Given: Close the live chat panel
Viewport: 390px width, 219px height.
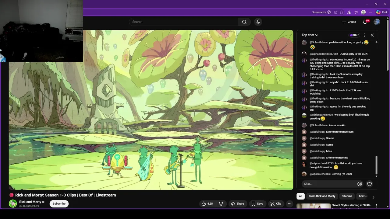Looking at the screenshot, I should pos(372,35).
